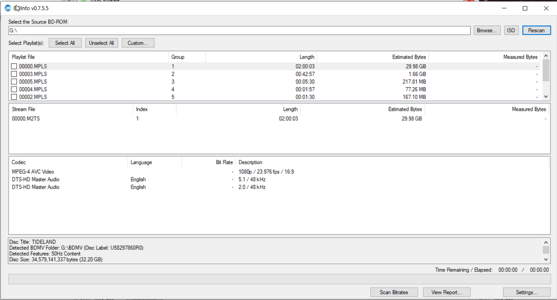
Task: Click Language column header
Action: 154,162
